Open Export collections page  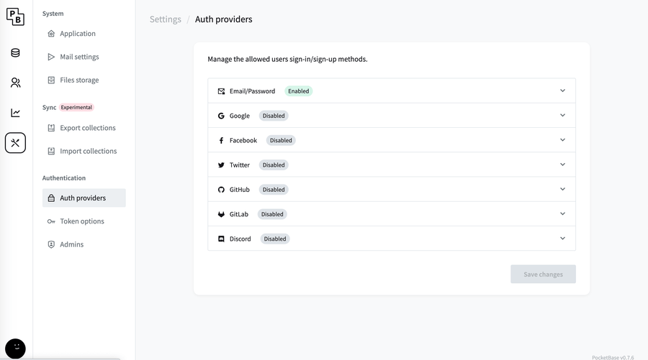tap(87, 128)
